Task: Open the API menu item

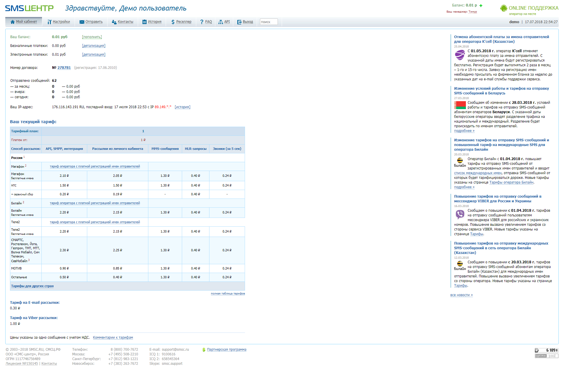Action: coord(227,22)
